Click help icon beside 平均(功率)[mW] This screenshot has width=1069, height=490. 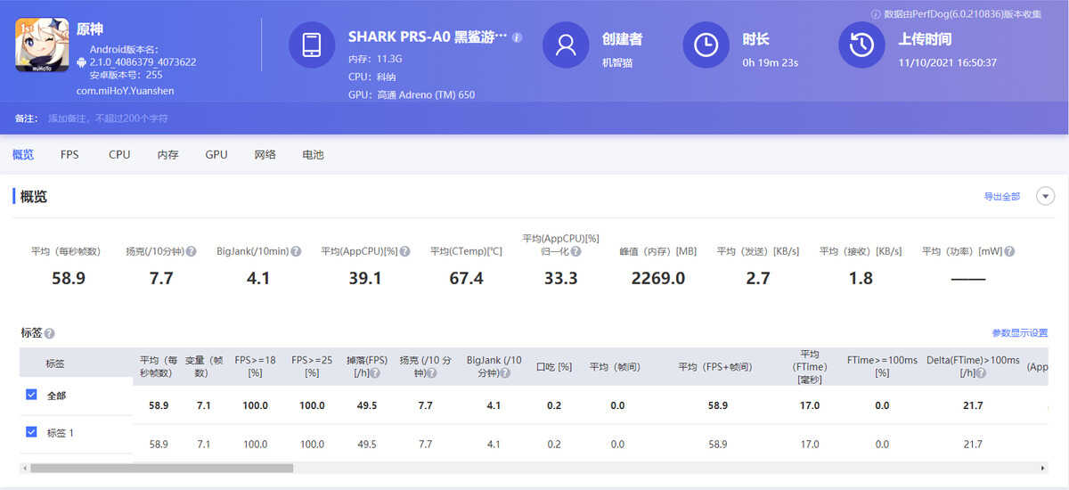pyautogui.click(x=1009, y=252)
